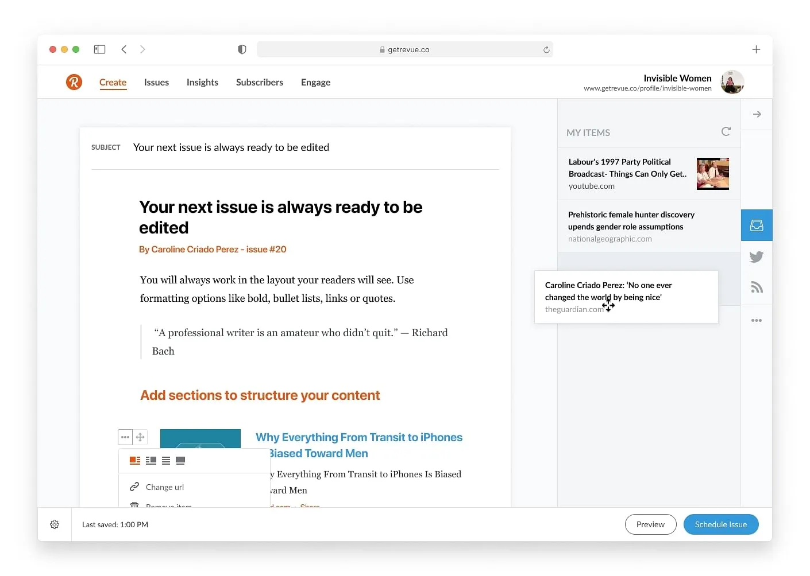Switch to the Create tab
The width and height of the screenshot is (810, 576).
(113, 82)
